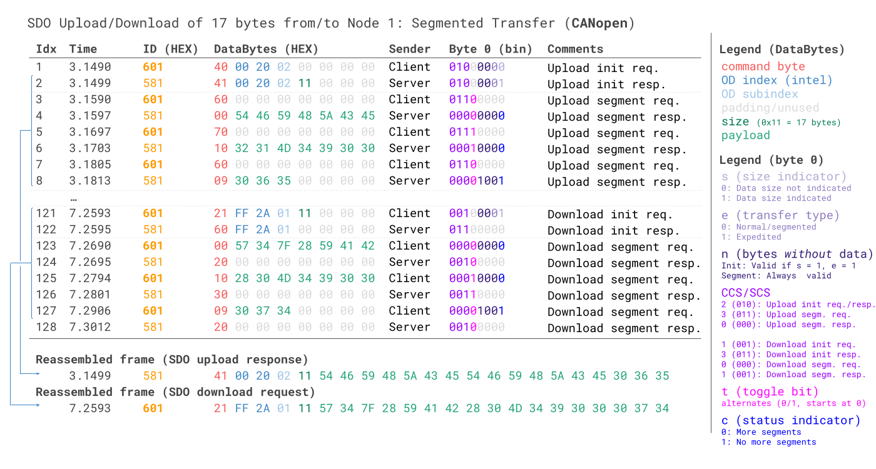Click binary value 00001001 in row 8
Image resolution: width=876 pixels, height=469 pixels.
[477, 181]
